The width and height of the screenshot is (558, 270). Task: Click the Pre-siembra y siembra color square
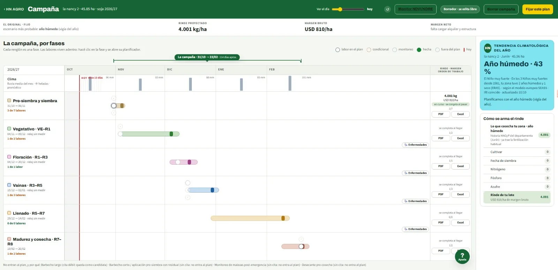click(9, 100)
